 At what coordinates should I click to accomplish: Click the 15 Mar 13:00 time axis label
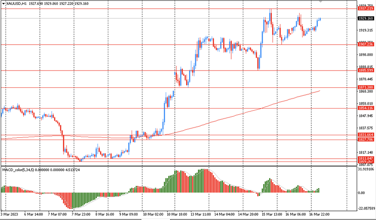tap(272, 214)
